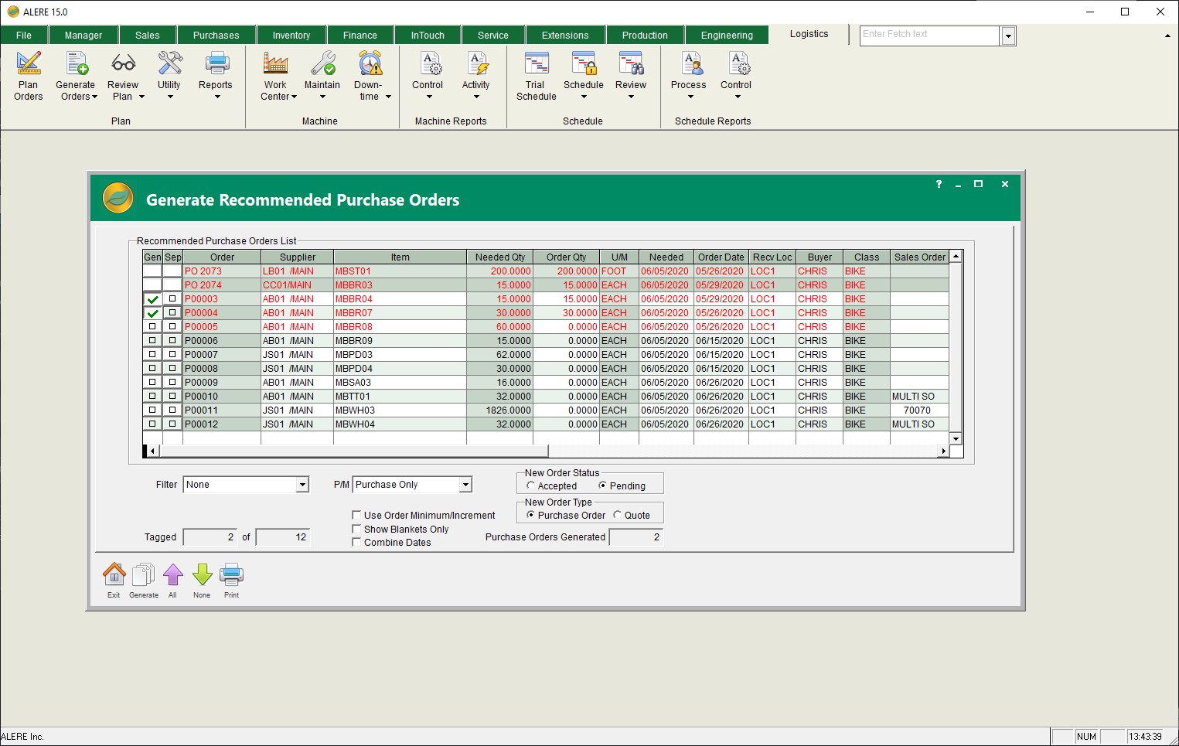This screenshot has width=1179, height=746.
Task: Choose the Quote order type
Action: point(618,515)
